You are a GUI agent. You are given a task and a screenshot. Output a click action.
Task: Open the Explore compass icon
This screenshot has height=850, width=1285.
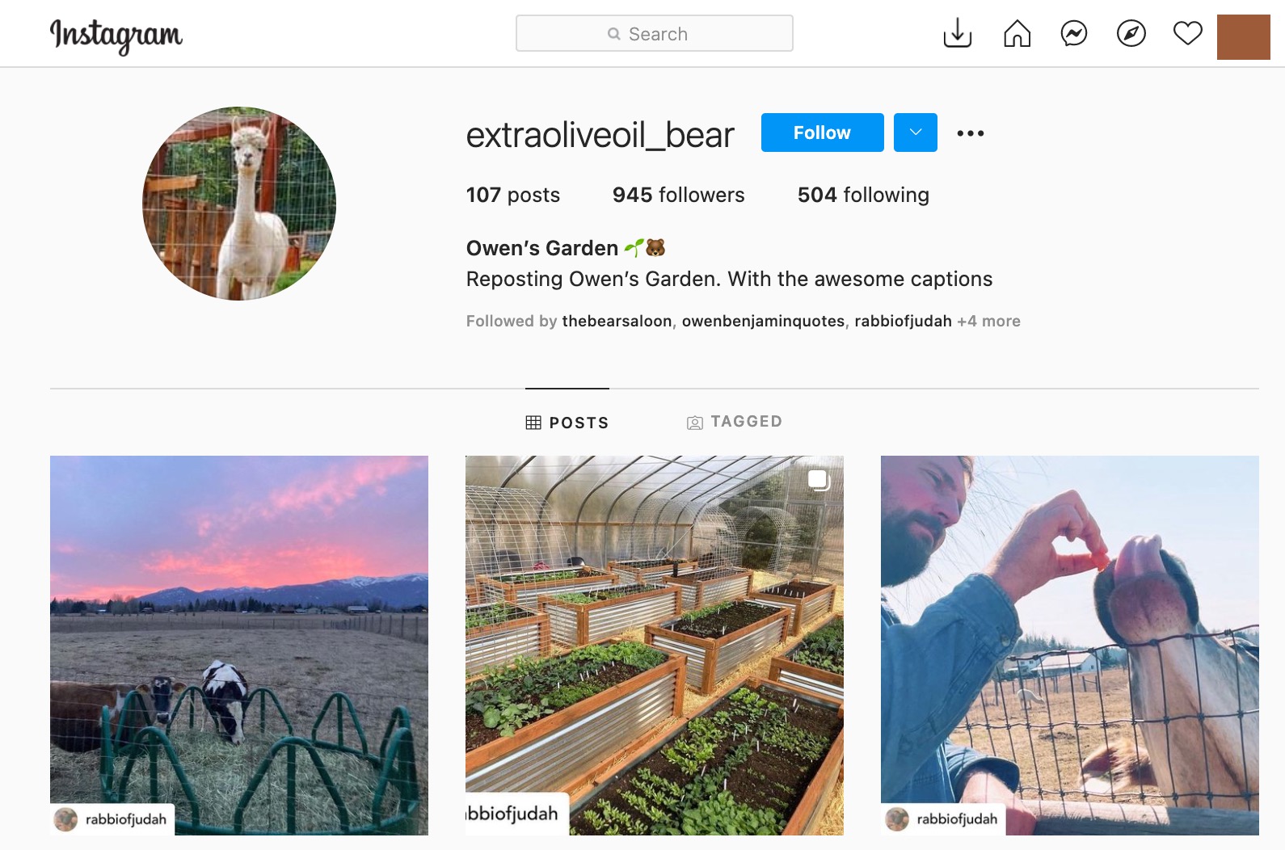pyautogui.click(x=1131, y=33)
